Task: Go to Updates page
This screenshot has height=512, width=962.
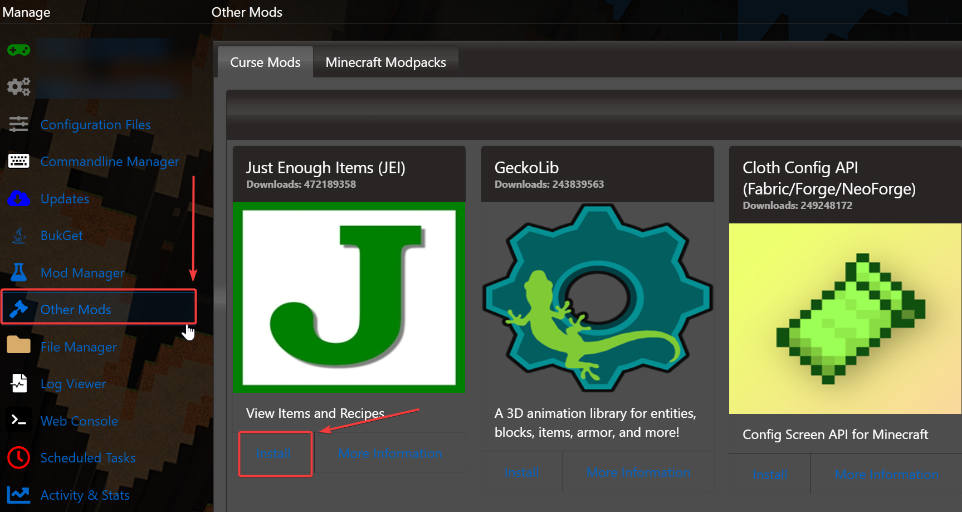Action: (65, 199)
